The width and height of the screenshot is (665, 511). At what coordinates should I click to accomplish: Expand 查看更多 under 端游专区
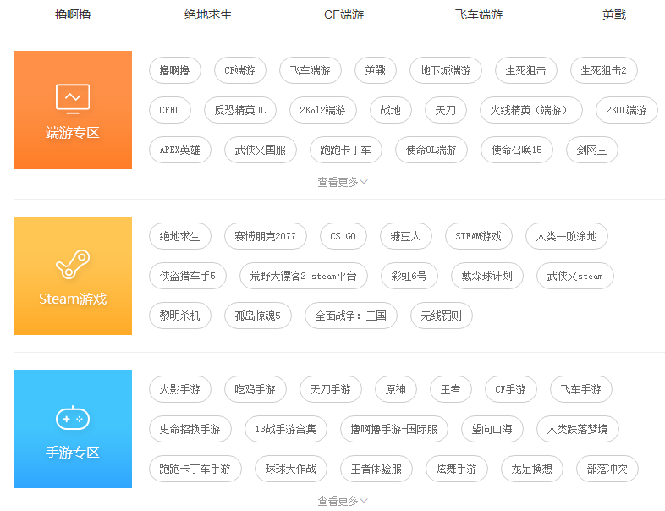click(343, 182)
